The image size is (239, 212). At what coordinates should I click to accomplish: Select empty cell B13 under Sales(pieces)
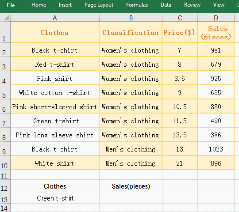(131, 198)
